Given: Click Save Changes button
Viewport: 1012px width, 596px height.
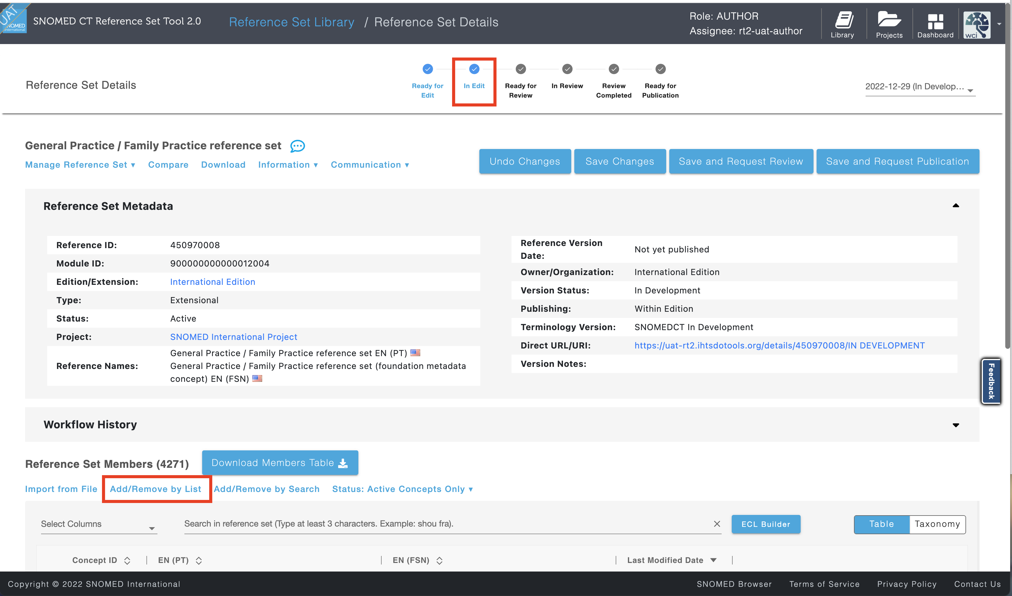Looking at the screenshot, I should (620, 161).
